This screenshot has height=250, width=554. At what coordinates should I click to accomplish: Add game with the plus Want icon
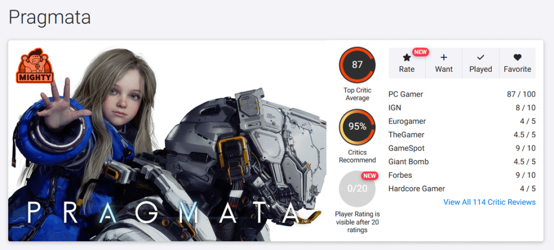coord(444,57)
